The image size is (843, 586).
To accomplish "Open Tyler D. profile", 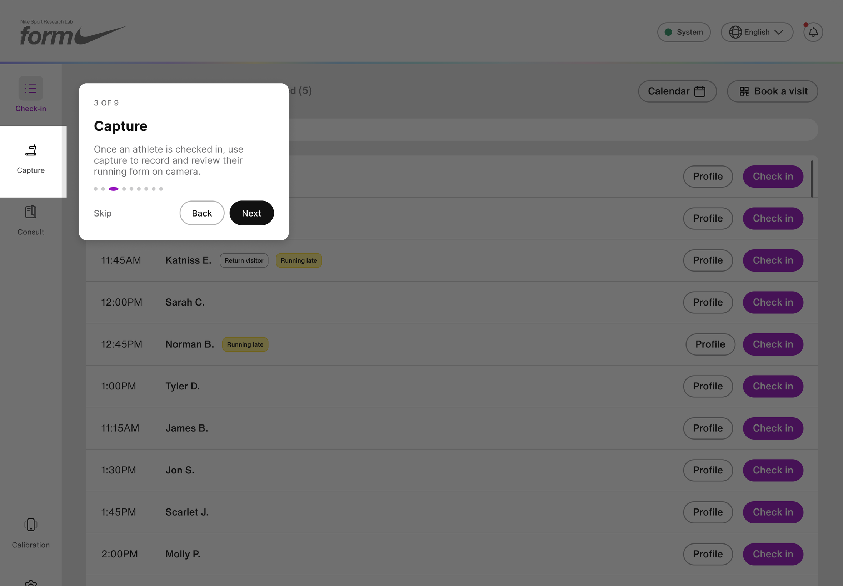I will [x=708, y=386].
